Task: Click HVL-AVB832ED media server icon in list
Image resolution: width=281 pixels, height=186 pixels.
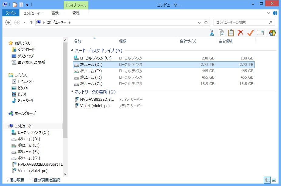Action: tap(77, 99)
